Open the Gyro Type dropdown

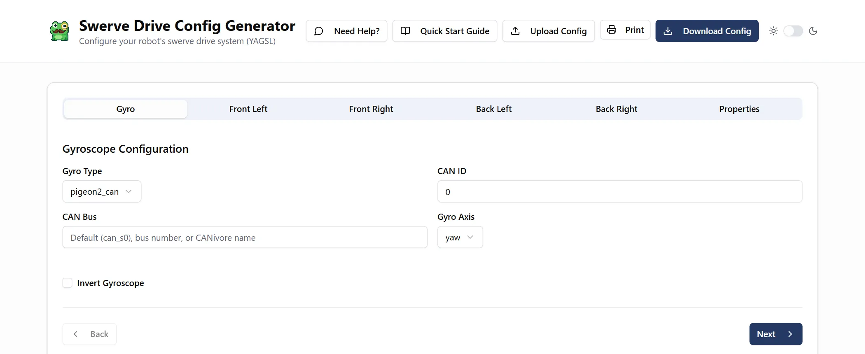pos(102,191)
